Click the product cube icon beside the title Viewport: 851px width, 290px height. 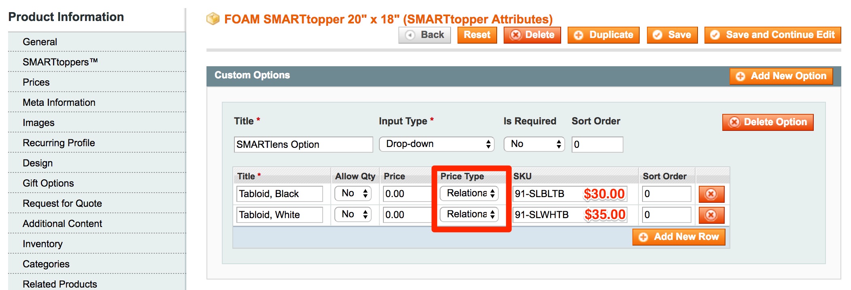[x=213, y=19]
